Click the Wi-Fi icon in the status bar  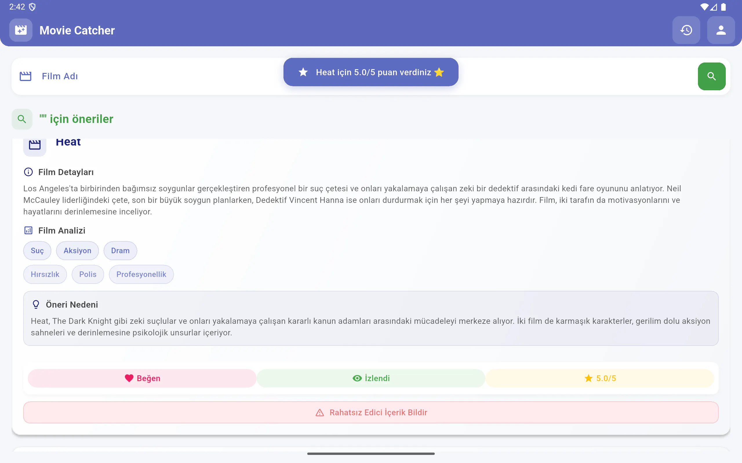pyautogui.click(x=705, y=7)
